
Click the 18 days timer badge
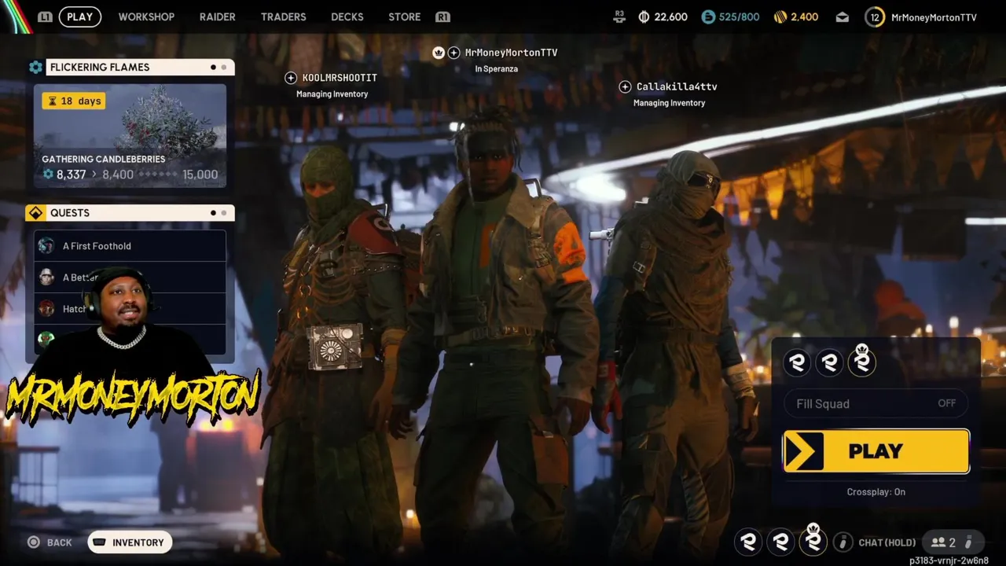tap(73, 101)
